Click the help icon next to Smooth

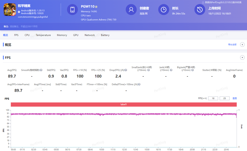pos(41,70)
